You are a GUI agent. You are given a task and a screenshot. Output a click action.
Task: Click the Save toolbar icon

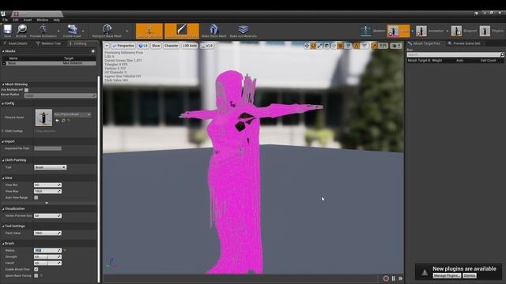click(x=7, y=29)
